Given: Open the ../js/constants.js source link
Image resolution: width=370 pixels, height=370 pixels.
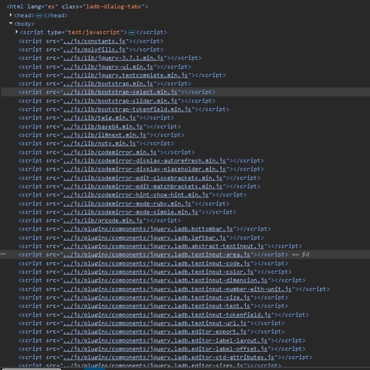Looking at the screenshot, I should coord(94,41).
